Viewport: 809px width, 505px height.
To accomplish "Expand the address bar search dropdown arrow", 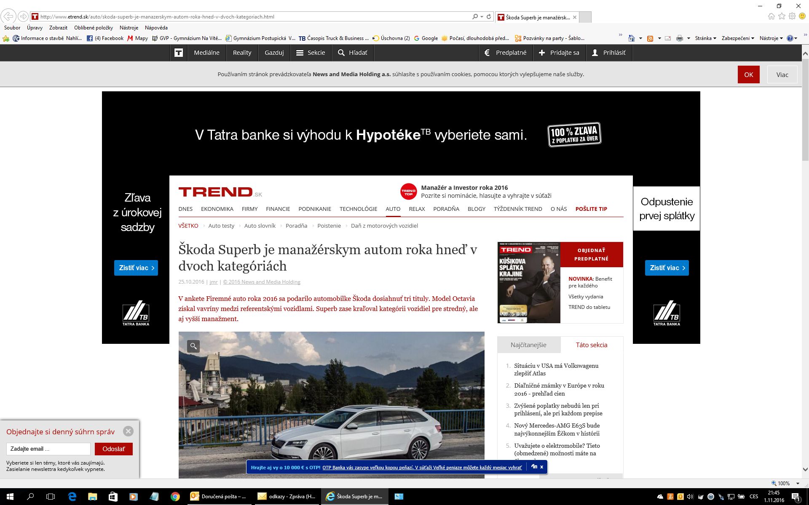I will click(481, 17).
